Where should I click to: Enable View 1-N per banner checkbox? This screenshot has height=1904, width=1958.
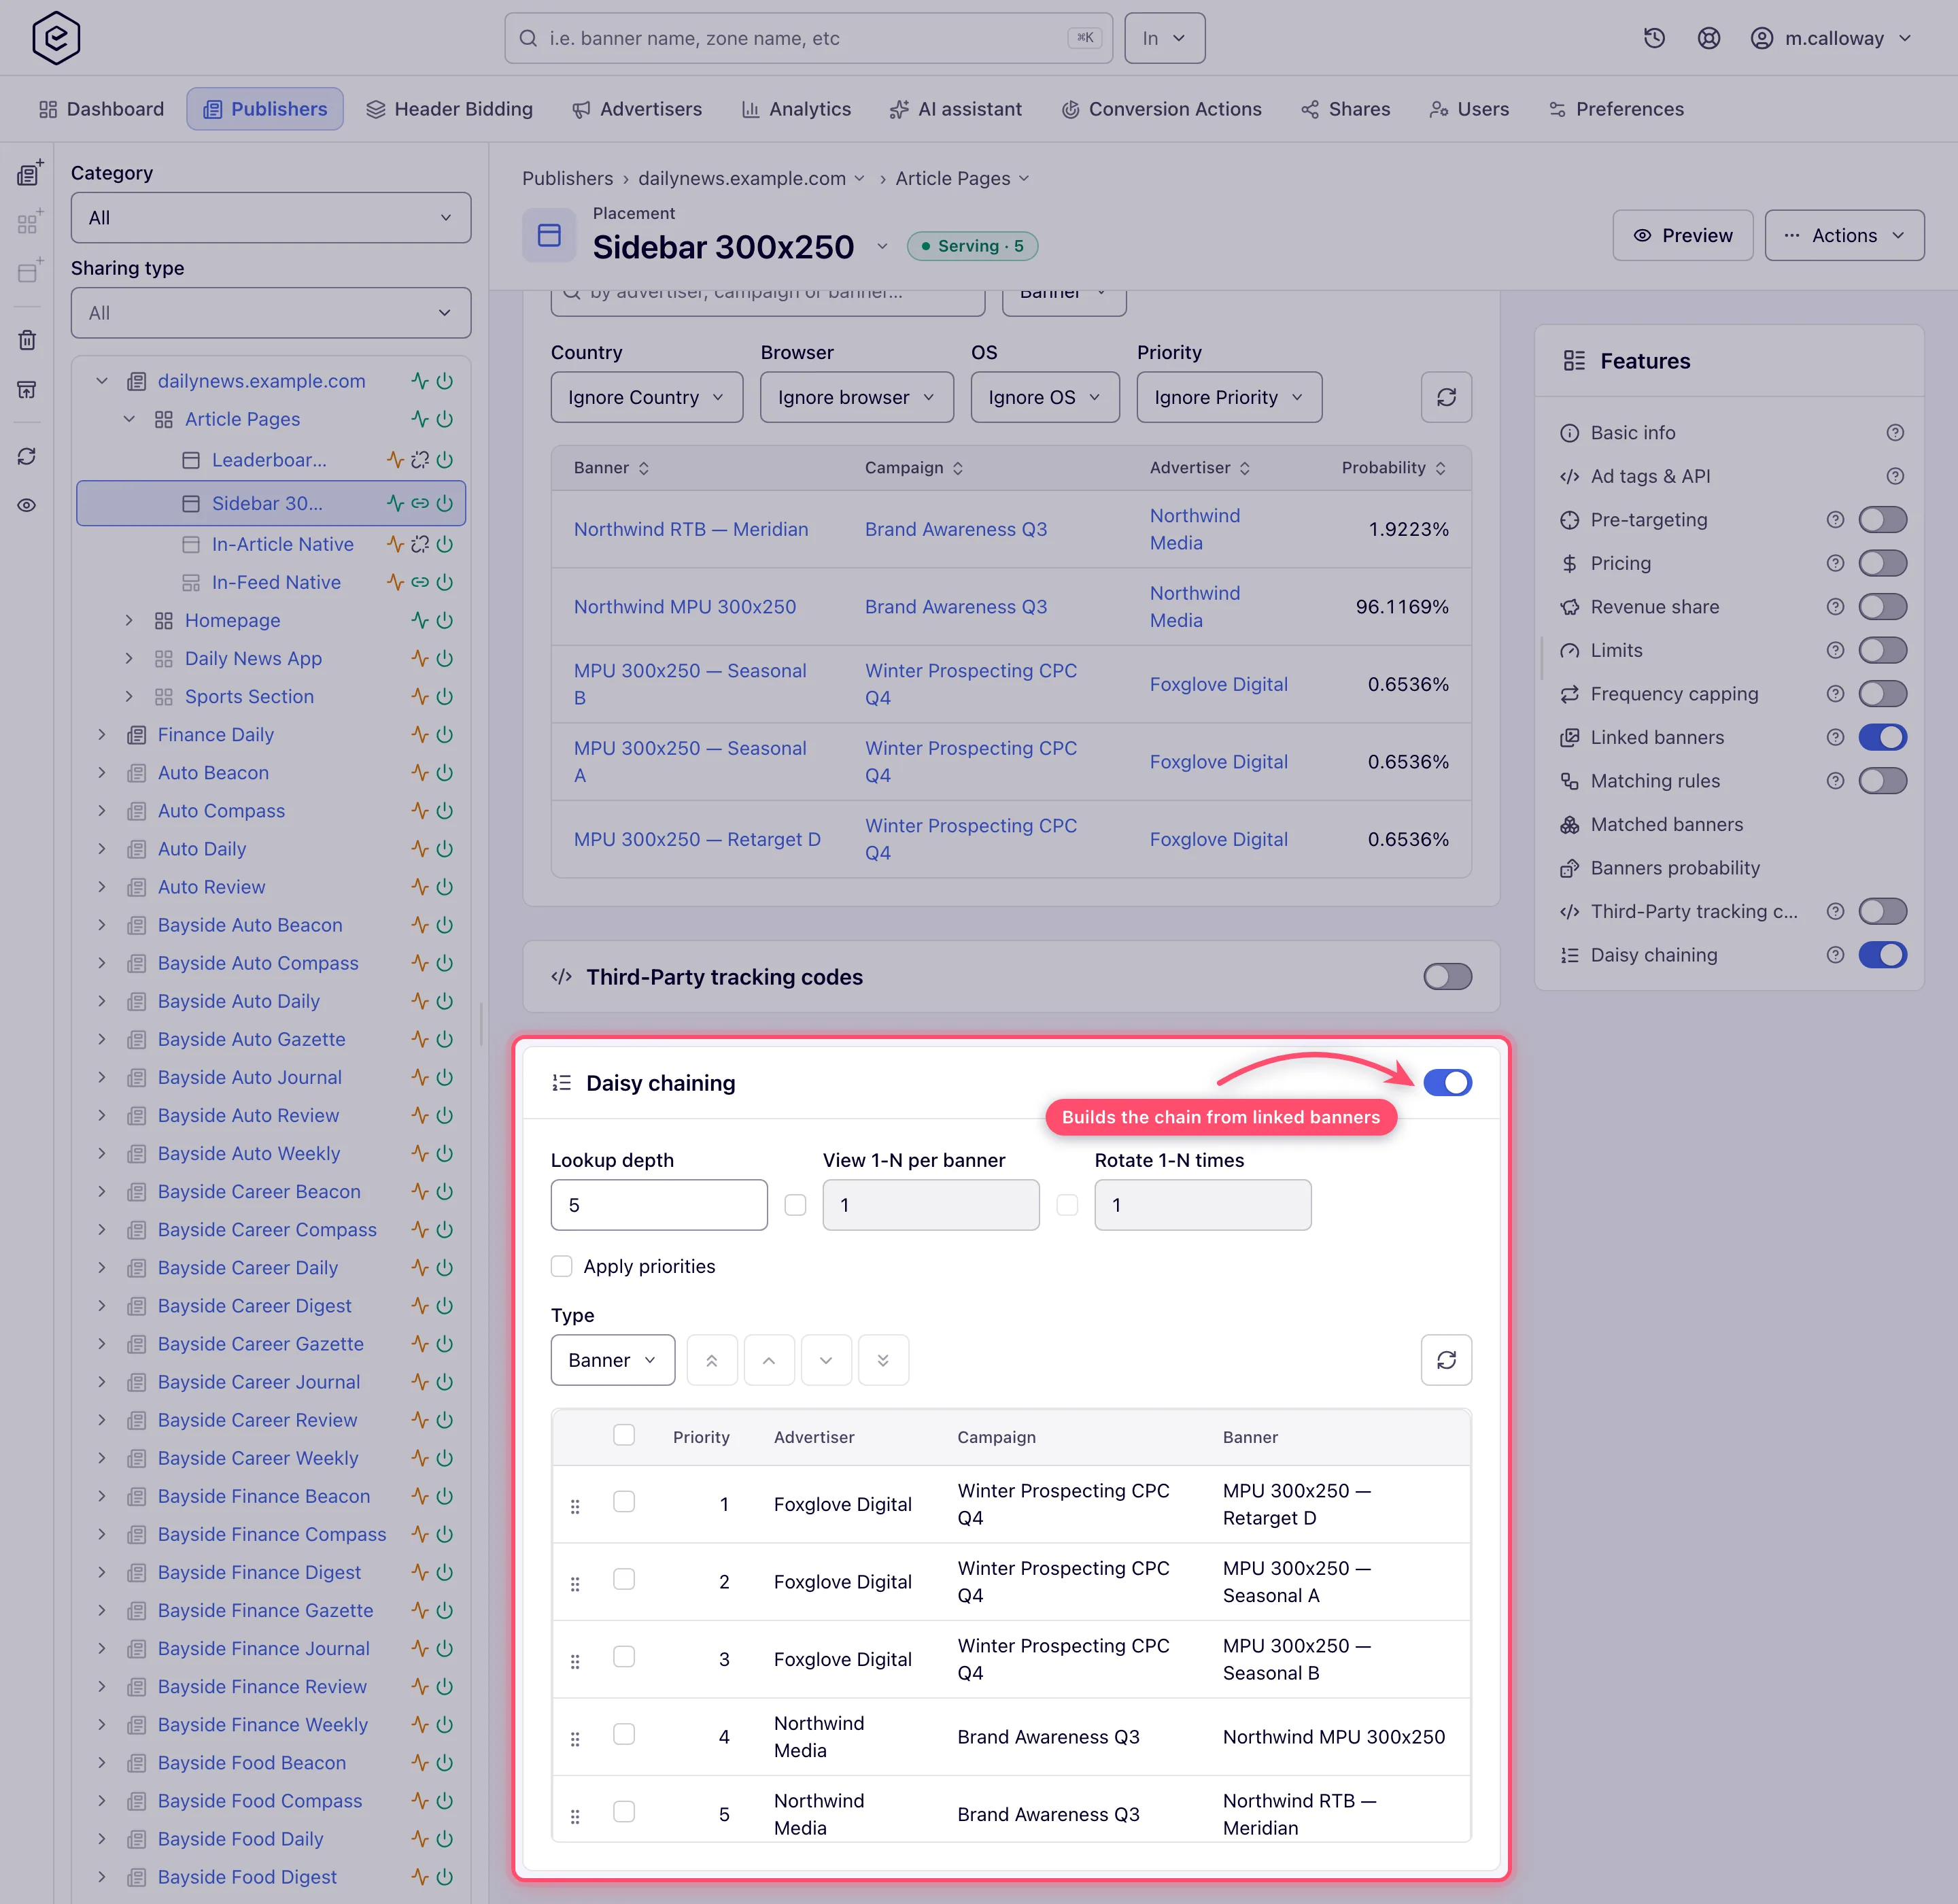click(x=795, y=1205)
